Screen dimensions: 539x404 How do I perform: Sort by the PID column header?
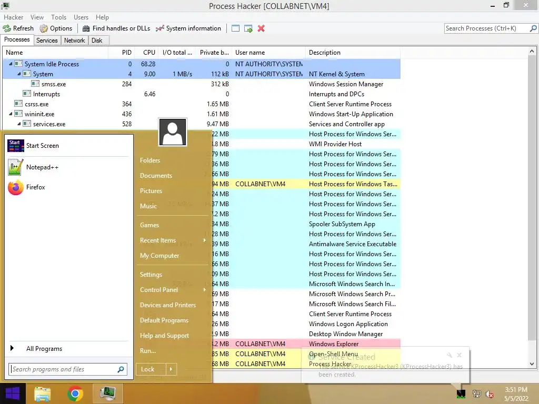pyautogui.click(x=122, y=53)
